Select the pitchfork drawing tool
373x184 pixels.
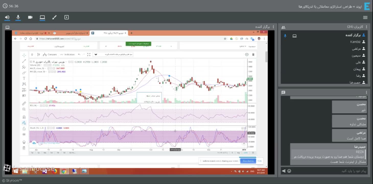24,67
